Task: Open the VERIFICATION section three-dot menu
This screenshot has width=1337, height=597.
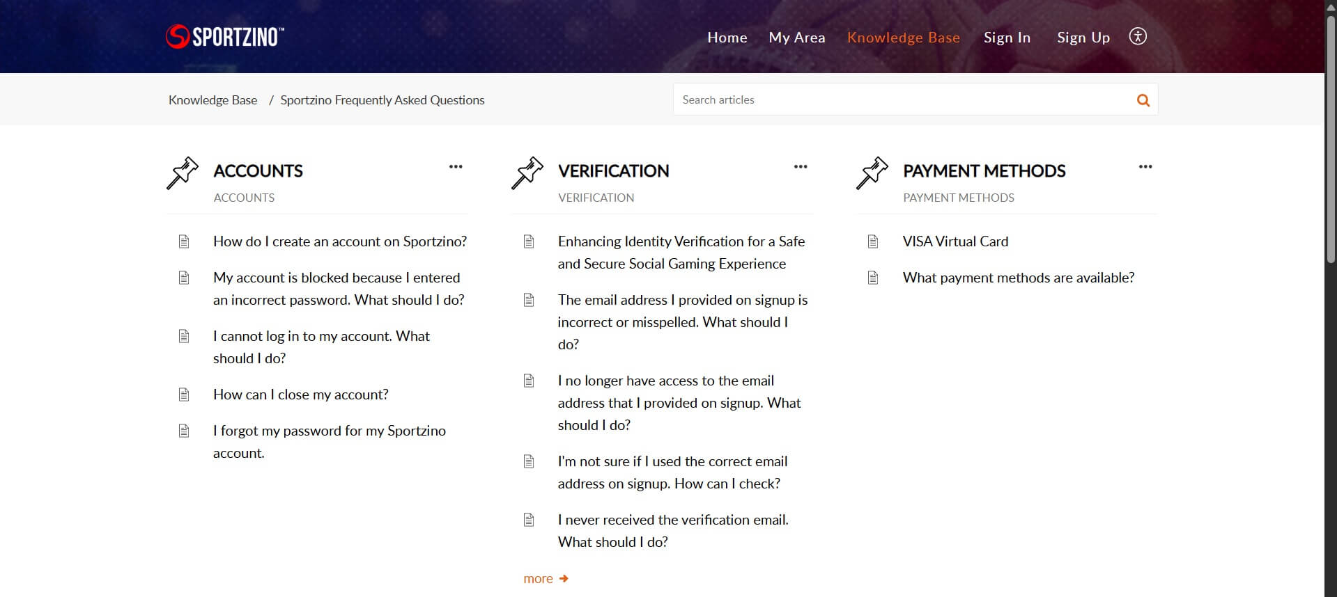Action: 801,166
